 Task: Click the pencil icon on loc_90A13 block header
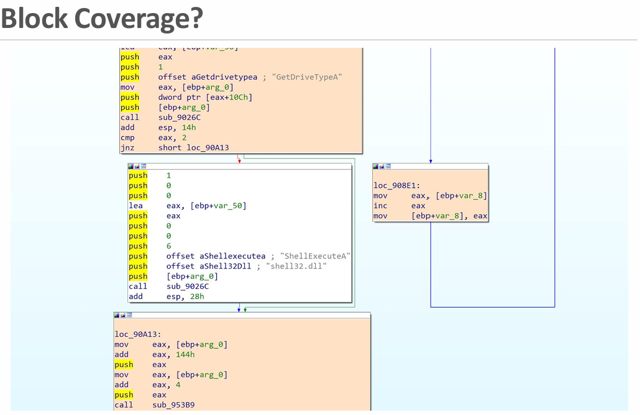(123, 315)
